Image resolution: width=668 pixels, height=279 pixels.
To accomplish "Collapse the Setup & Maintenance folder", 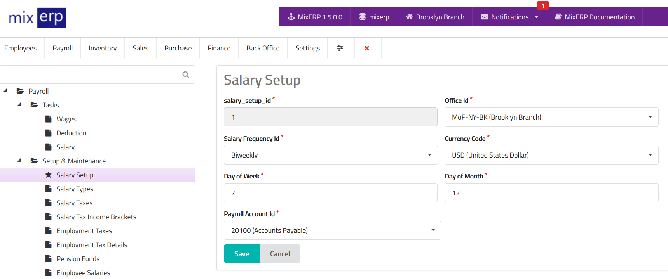I will [x=19, y=161].
